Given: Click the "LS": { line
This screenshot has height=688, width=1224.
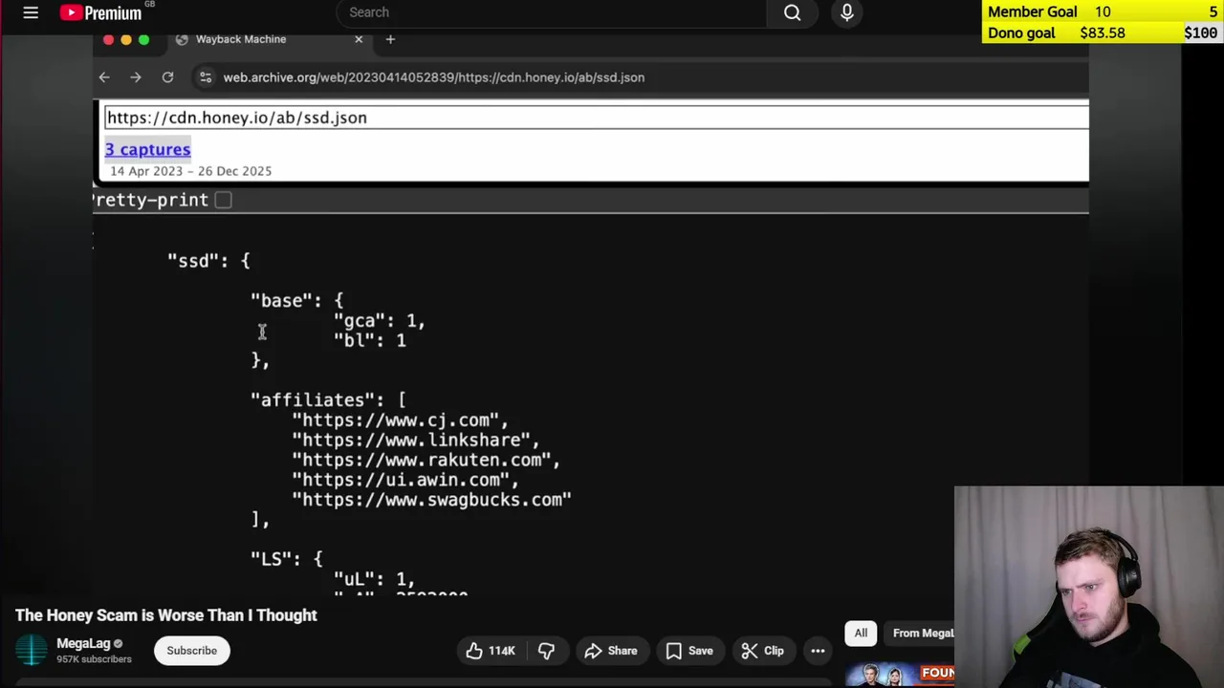Looking at the screenshot, I should 287,559.
